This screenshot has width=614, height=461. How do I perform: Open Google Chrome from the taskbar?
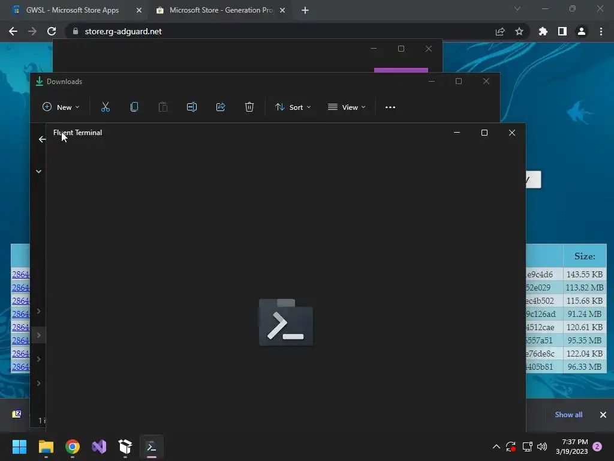(73, 447)
